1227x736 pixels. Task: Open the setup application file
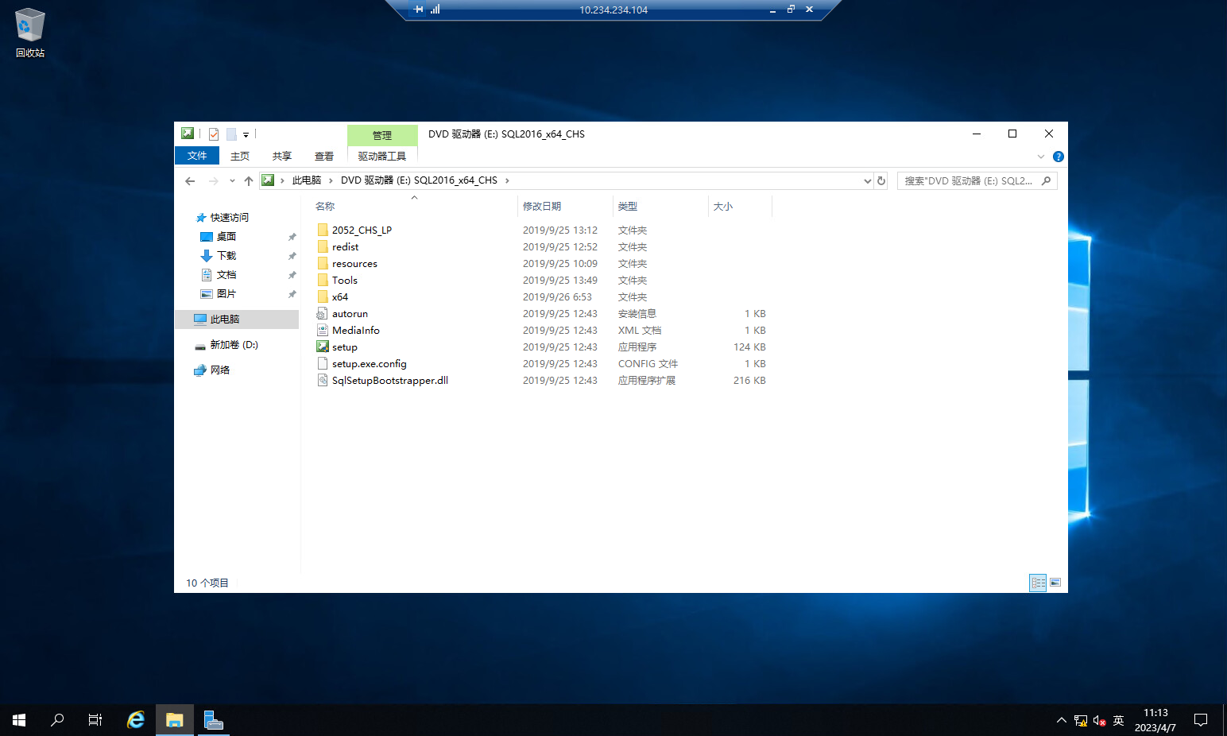(344, 347)
